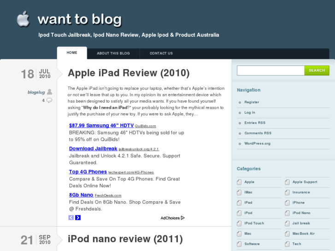Open the iPod Touch category link
This screenshot has width=335, height=251.
pos(254,223)
